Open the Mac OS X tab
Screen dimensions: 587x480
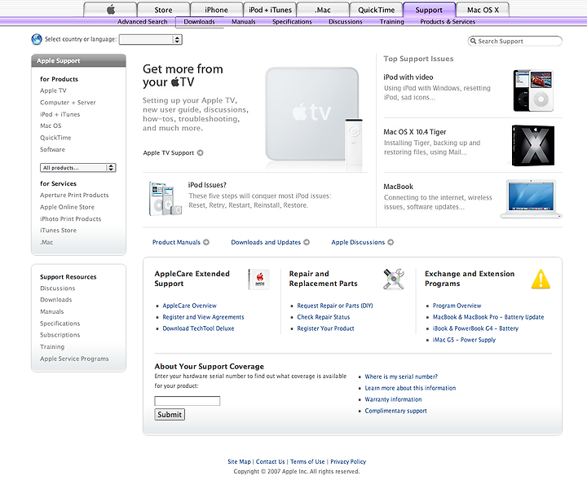(483, 10)
